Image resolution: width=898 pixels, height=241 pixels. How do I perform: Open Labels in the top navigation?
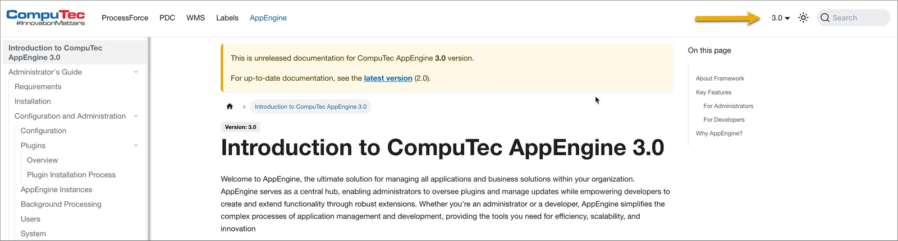[x=227, y=18]
